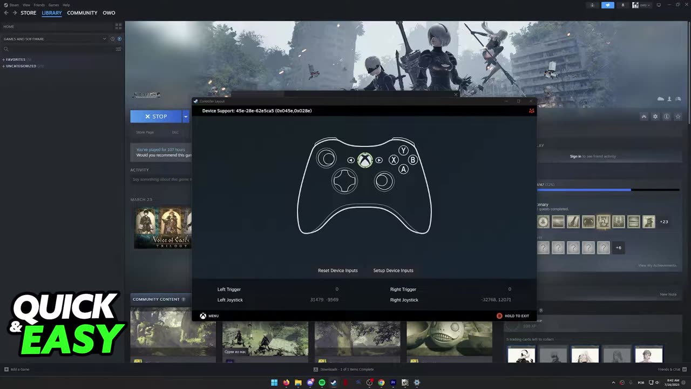Select the A button on controller diagram

[x=403, y=169]
